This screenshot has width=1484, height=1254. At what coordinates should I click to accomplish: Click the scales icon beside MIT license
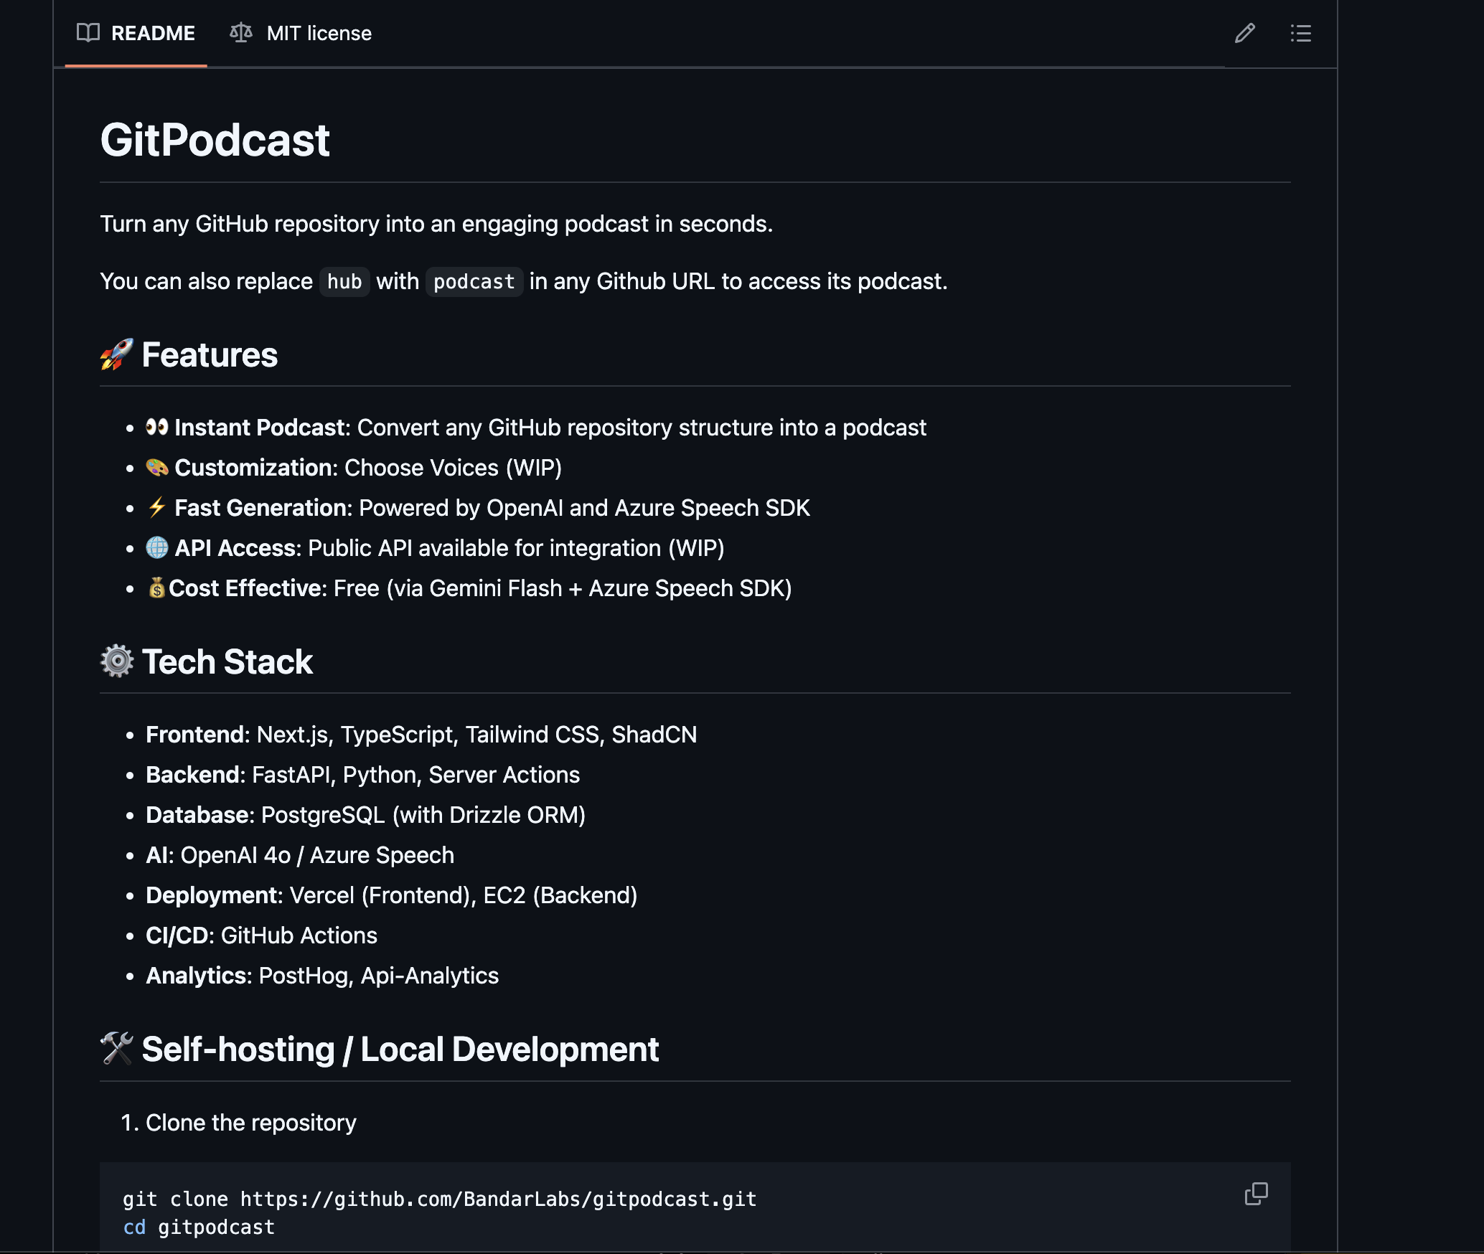tap(241, 32)
